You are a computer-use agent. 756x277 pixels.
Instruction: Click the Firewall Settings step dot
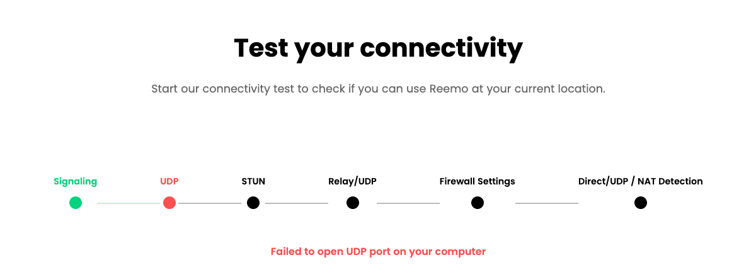click(478, 203)
